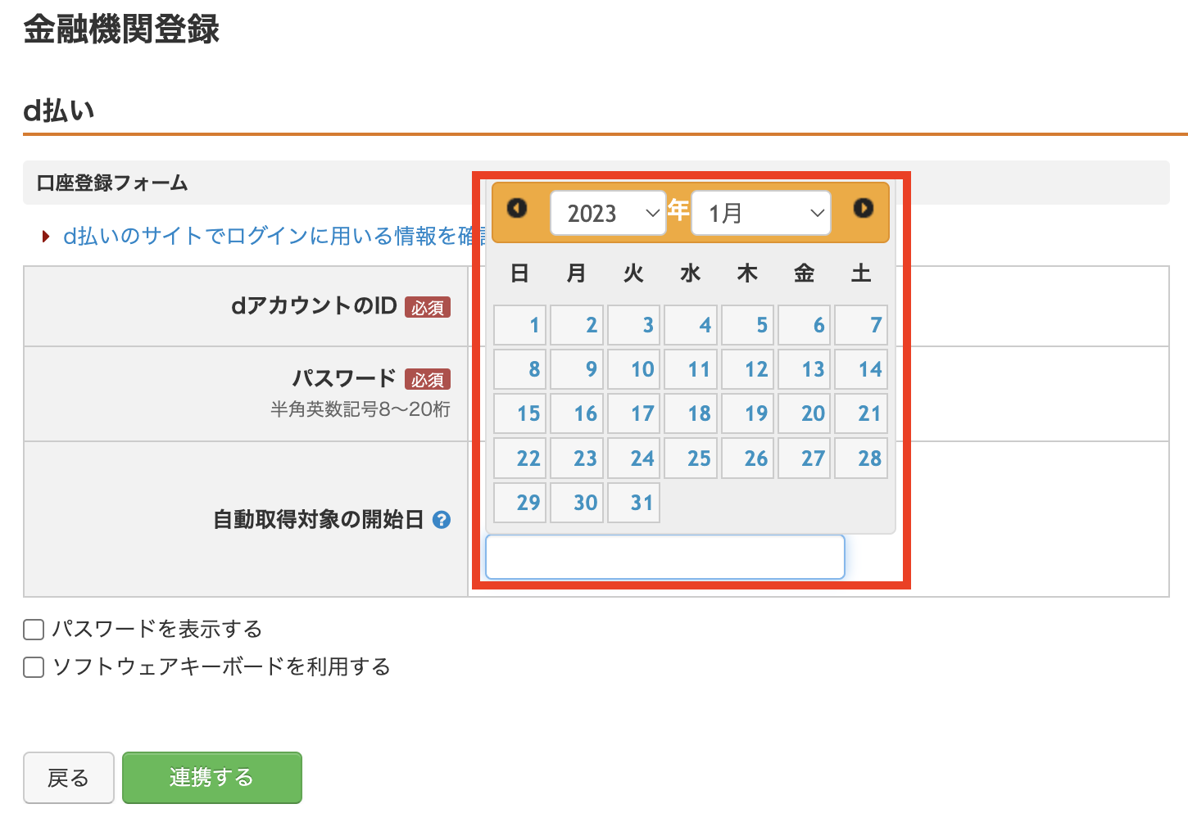
Task: Focus the start date input field
Action: coord(665,557)
